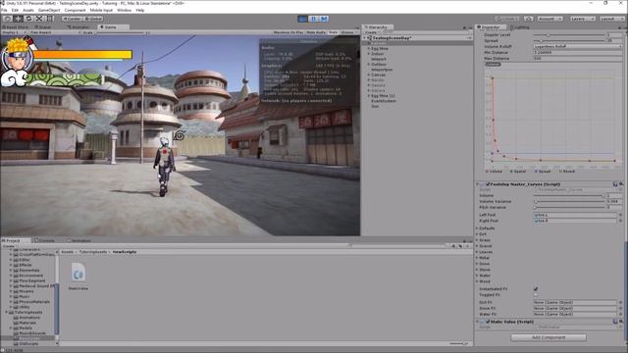This screenshot has width=628, height=353.
Task: Open the Gizmos dropdown in Game view
Action: [349, 32]
